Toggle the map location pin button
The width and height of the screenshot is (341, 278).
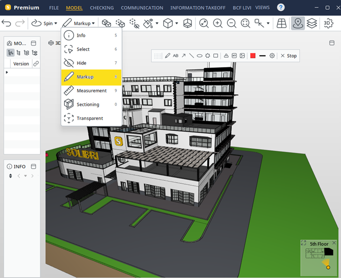pyautogui.click(x=298, y=23)
